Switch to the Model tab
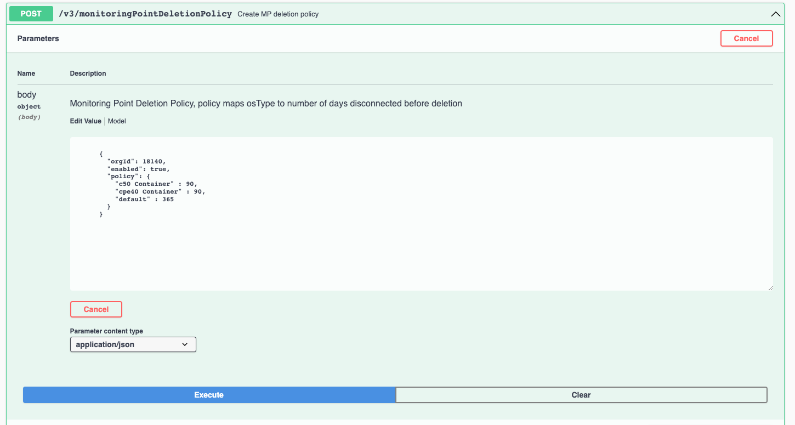Viewport: 795px width, 425px height. pos(117,121)
